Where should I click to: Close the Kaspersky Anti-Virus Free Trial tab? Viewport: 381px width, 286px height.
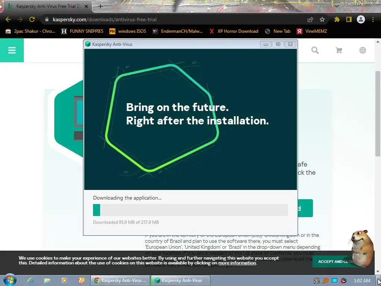[x=86, y=7]
